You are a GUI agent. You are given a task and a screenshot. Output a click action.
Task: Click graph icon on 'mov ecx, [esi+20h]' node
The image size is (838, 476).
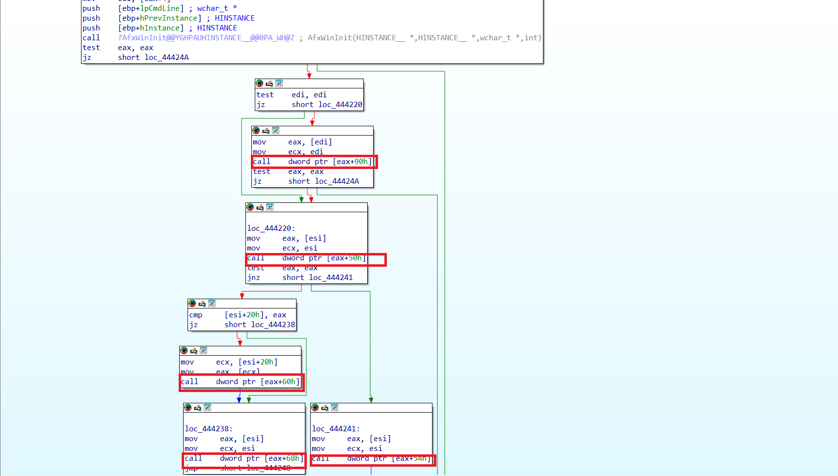click(203, 351)
